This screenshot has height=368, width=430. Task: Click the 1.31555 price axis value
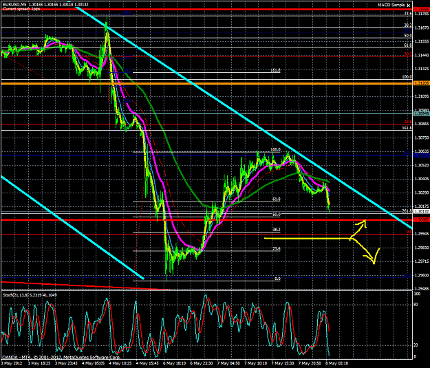pyautogui.click(x=422, y=41)
